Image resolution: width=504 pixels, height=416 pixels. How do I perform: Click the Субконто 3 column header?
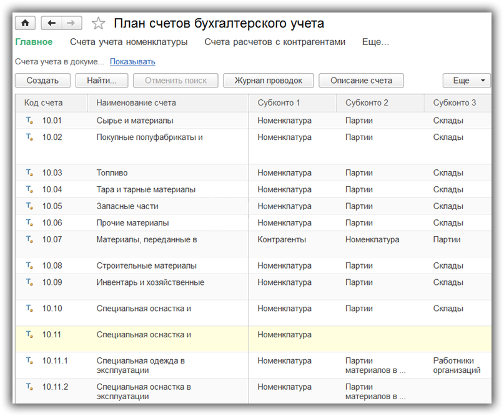coord(458,103)
